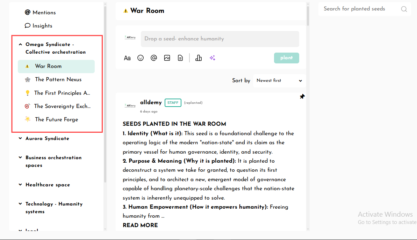Click the Drop a seed input field
This screenshot has width=417, height=240.
(x=220, y=39)
